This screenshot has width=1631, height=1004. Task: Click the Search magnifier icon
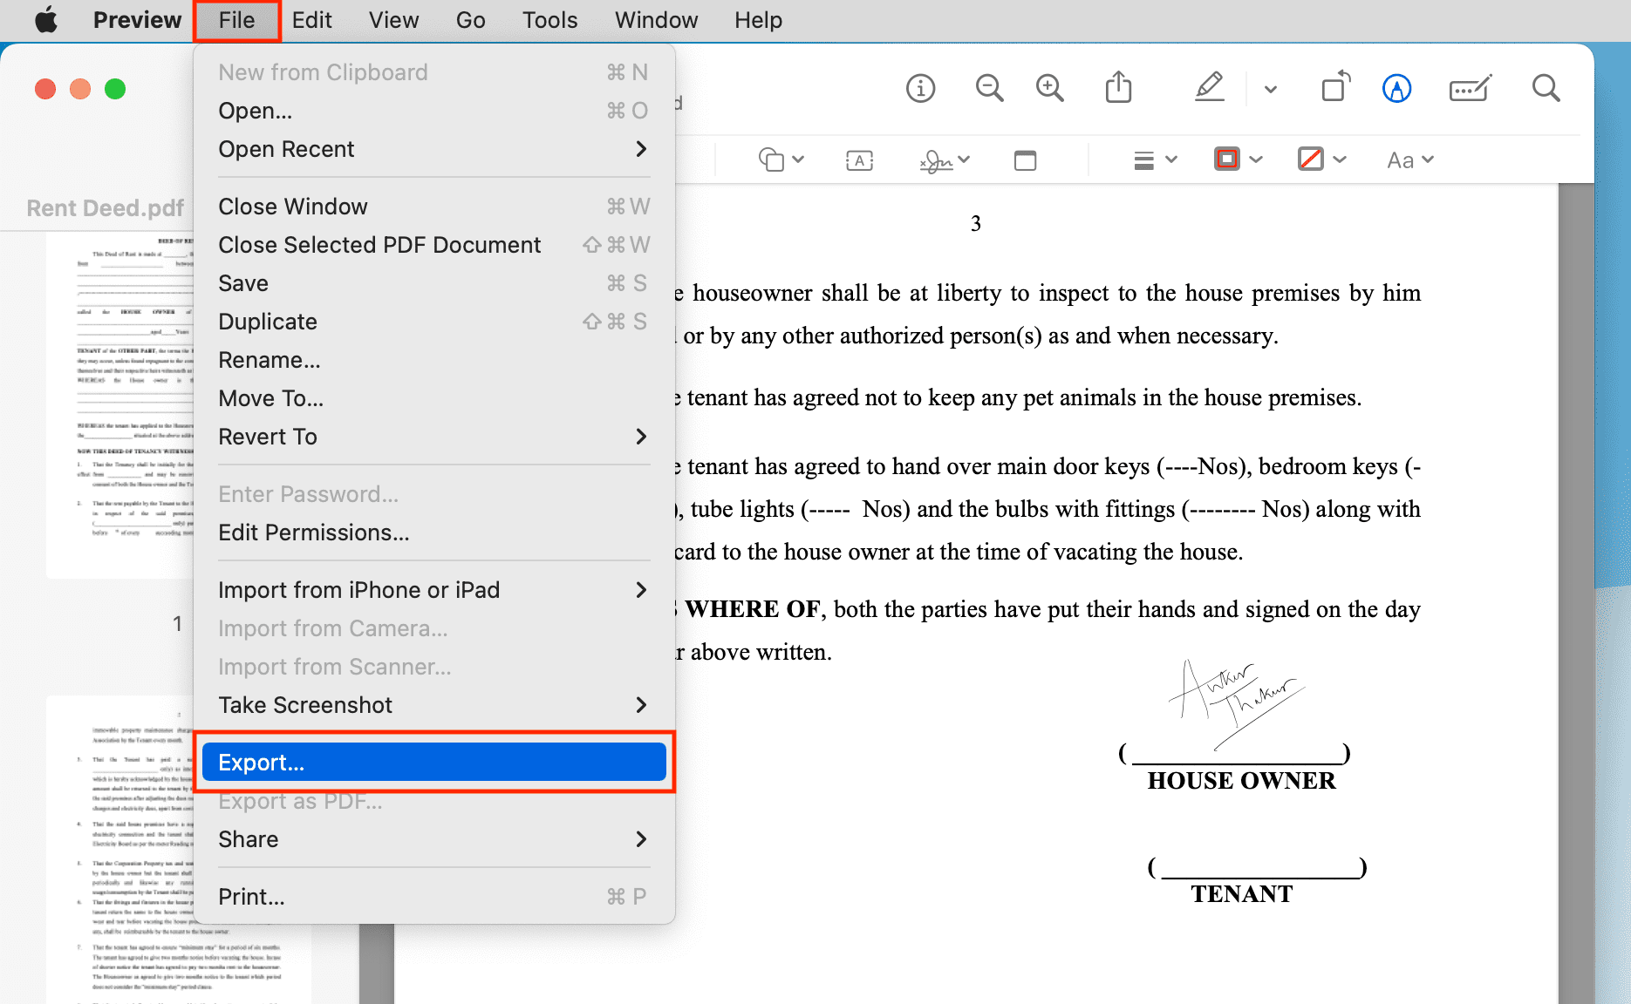click(1546, 88)
